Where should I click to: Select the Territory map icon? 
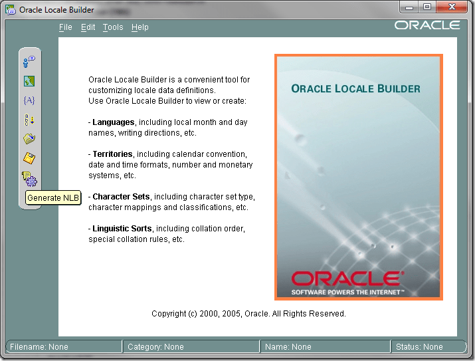tap(29, 81)
